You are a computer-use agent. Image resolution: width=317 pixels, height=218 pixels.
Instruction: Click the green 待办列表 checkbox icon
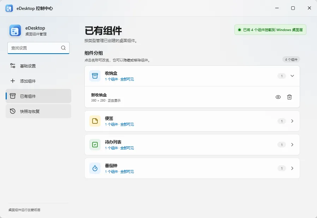(95, 145)
